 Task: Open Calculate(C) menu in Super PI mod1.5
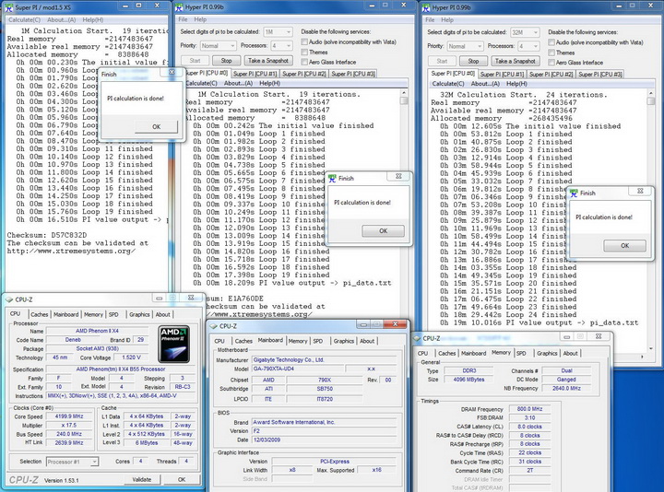coord(24,20)
